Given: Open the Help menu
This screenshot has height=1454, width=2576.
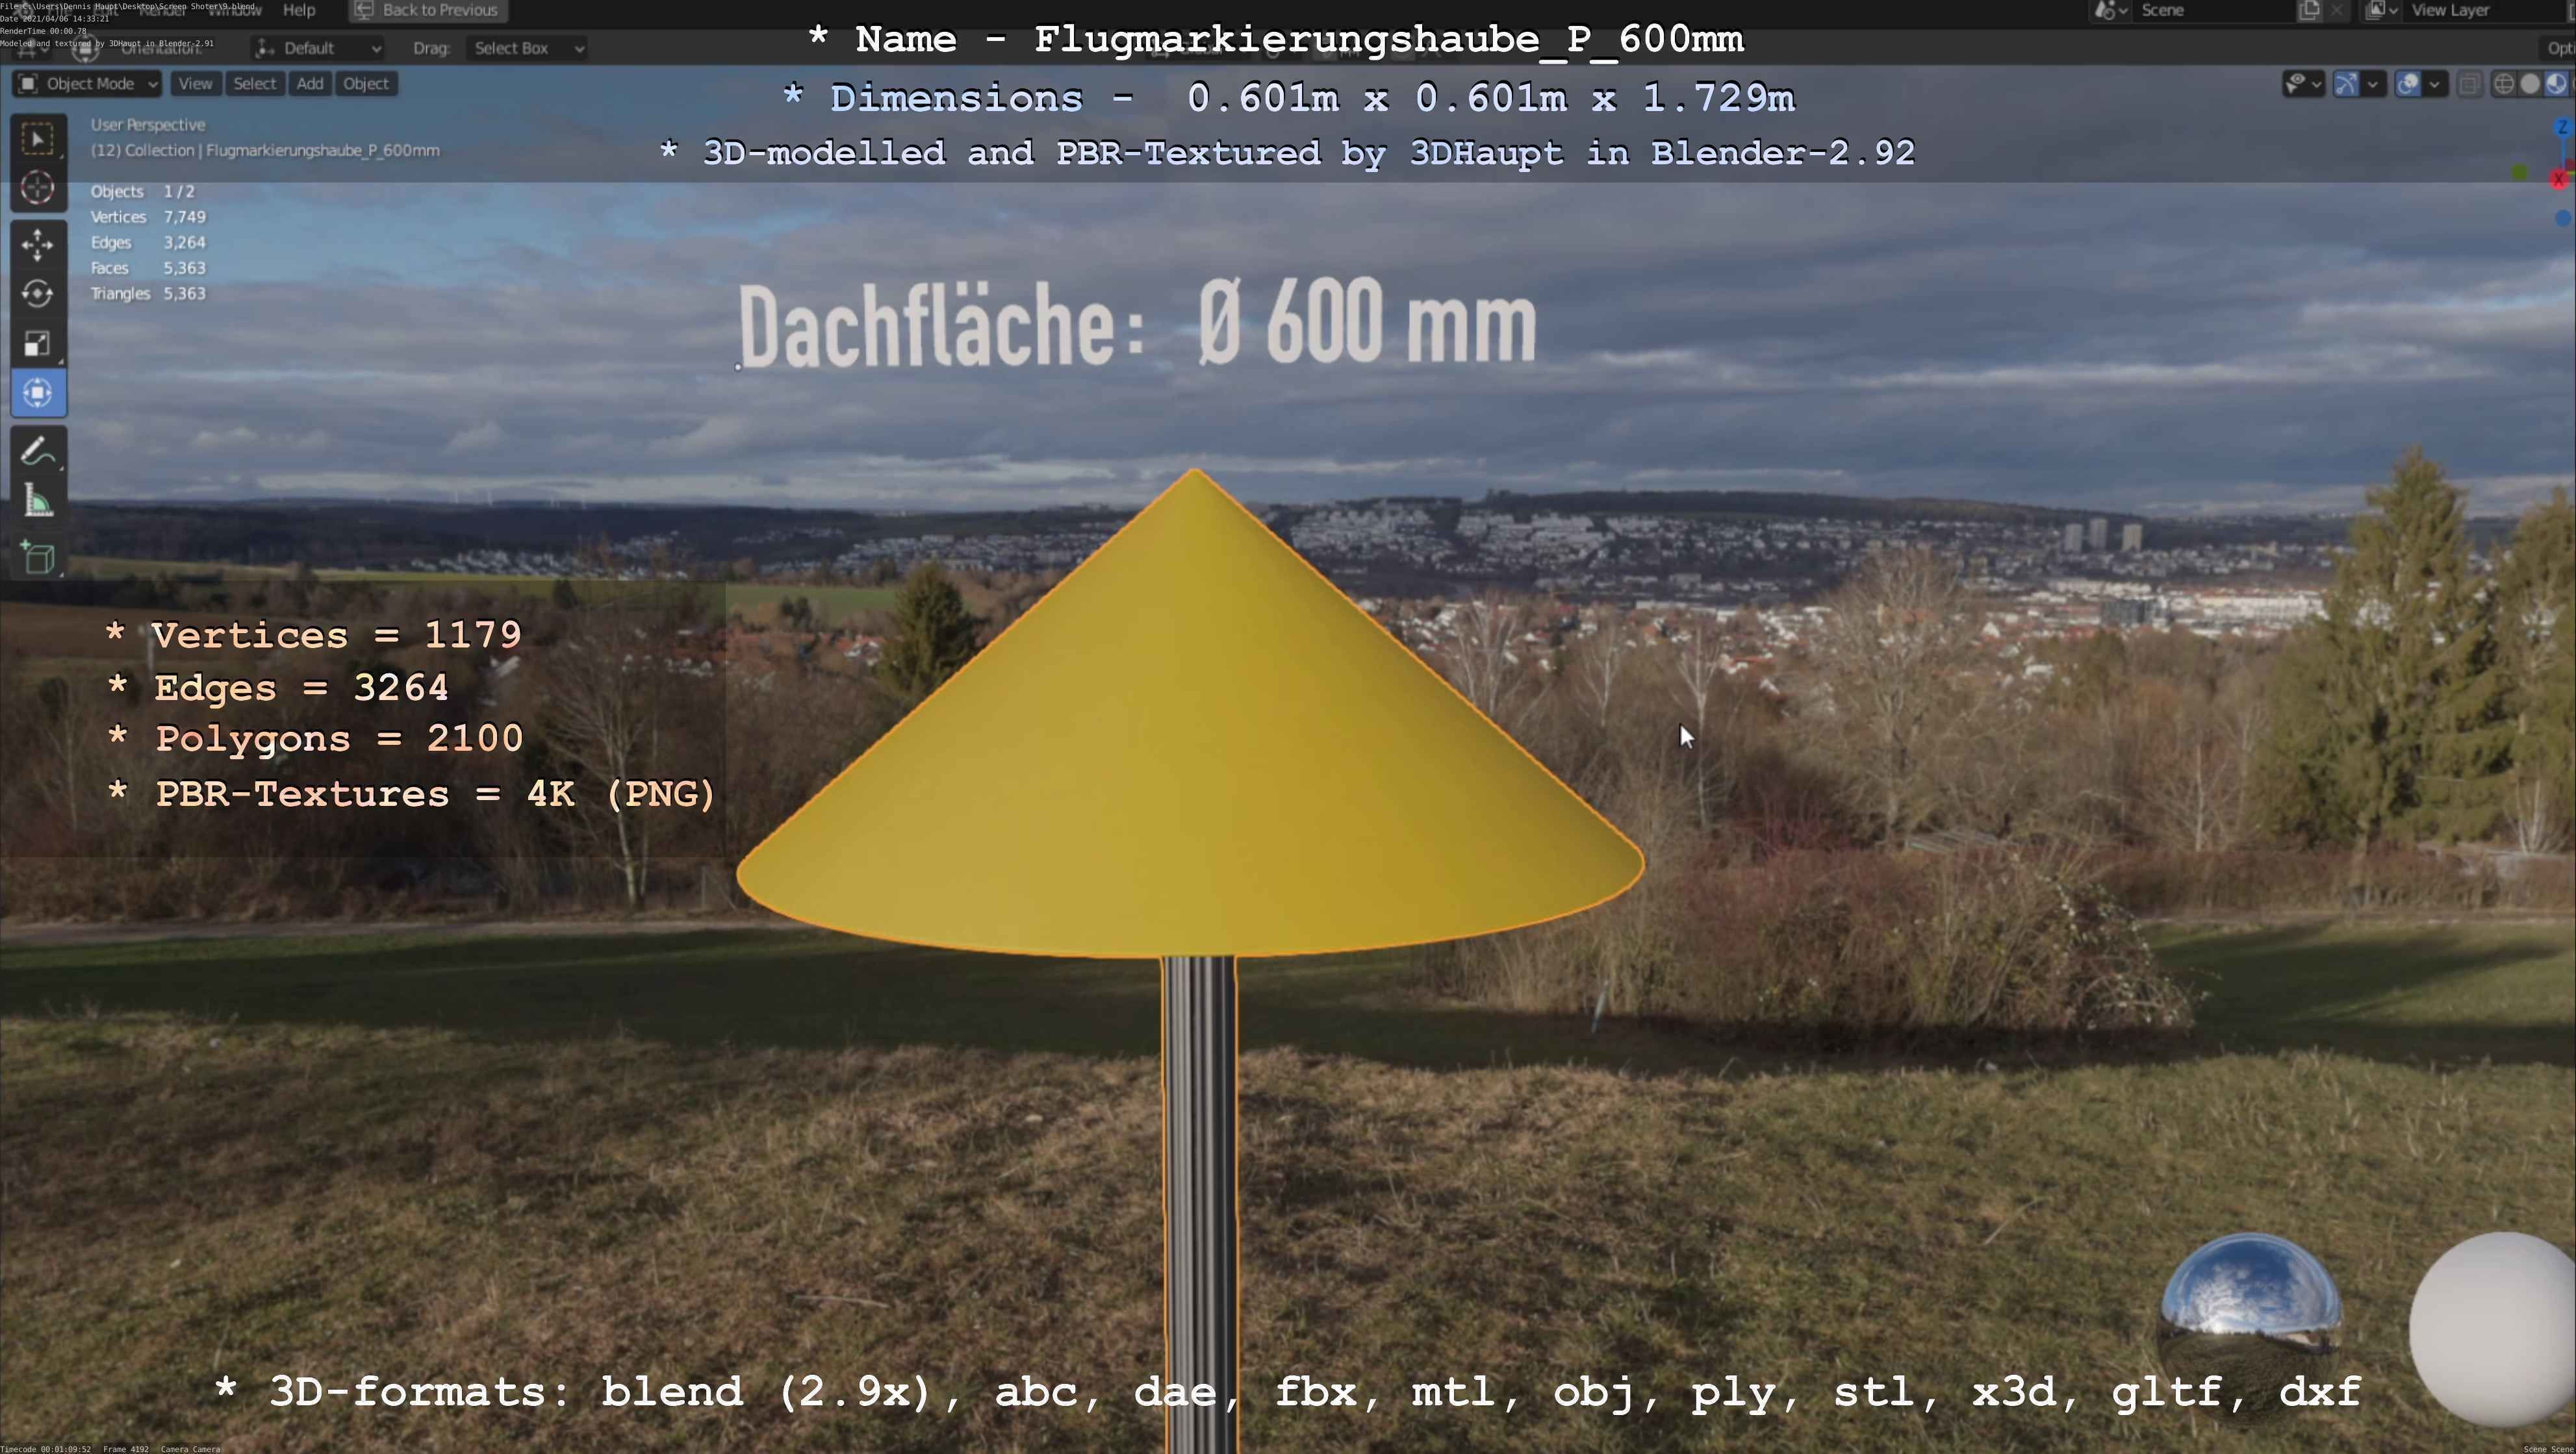Looking at the screenshot, I should 299,10.
